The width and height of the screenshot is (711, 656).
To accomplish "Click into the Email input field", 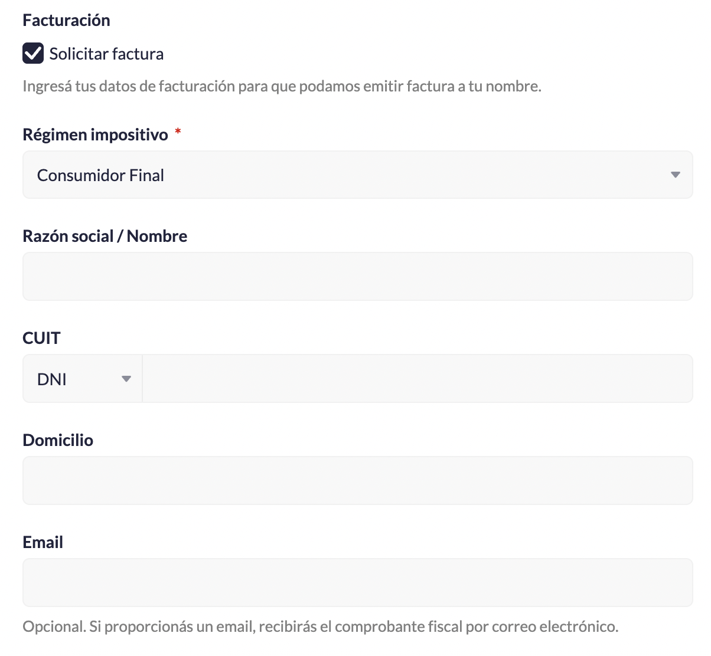I will (x=357, y=583).
